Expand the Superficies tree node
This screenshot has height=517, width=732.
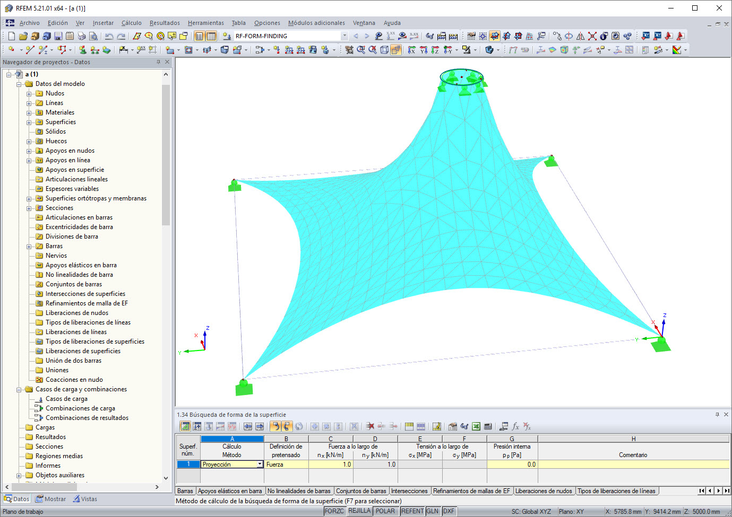tap(30, 122)
